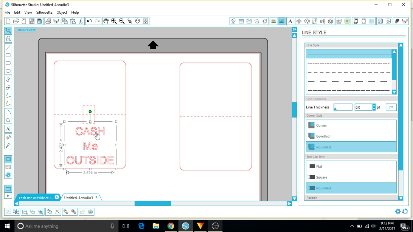Select the Draw an Ellipse tool
Viewport: 413px width, 232px height.
8,71
